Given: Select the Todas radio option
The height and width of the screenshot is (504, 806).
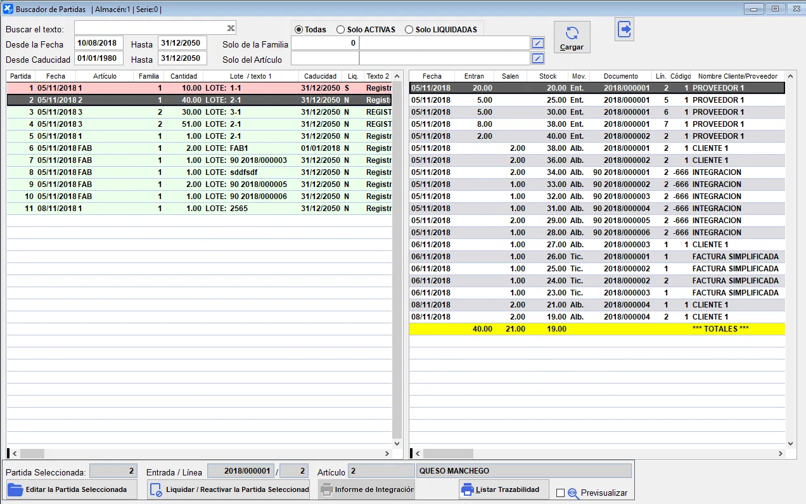Looking at the screenshot, I should pos(299,30).
